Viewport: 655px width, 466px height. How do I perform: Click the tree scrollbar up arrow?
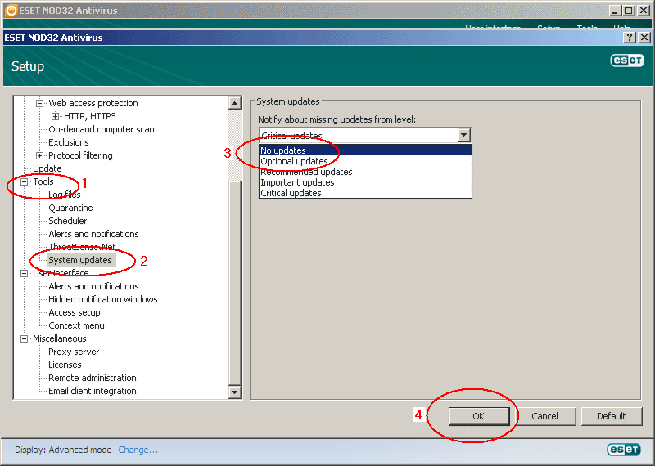235,103
